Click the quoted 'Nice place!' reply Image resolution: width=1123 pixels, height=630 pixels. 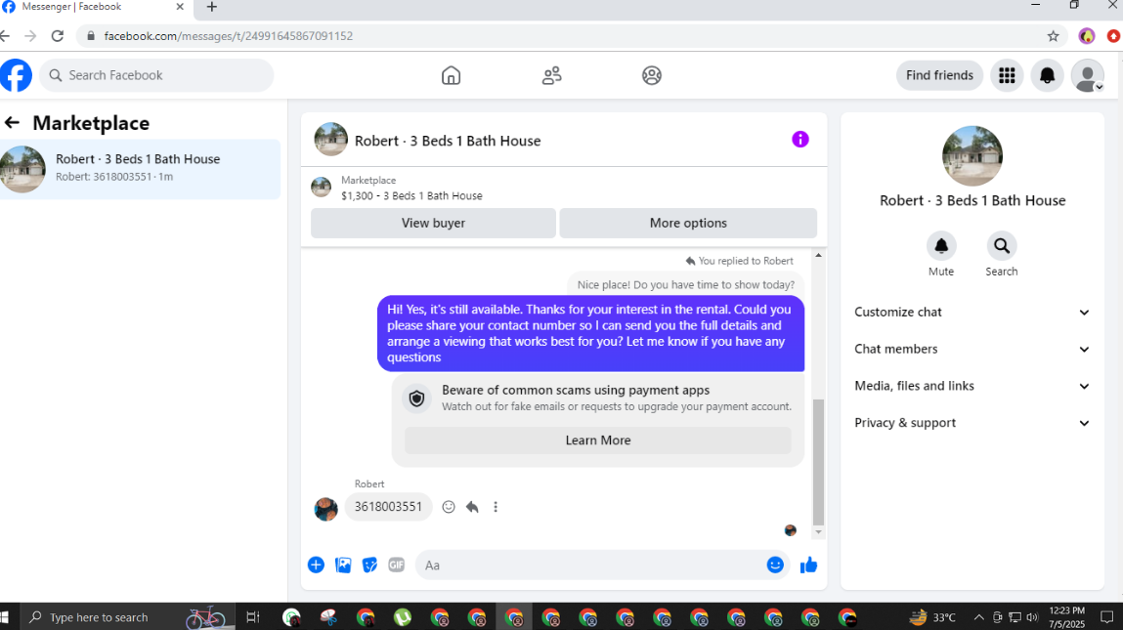685,284
